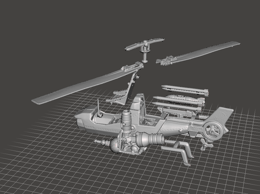Click the rotor hub mast at top
Screen dimensions: 260x194
click(145, 50)
